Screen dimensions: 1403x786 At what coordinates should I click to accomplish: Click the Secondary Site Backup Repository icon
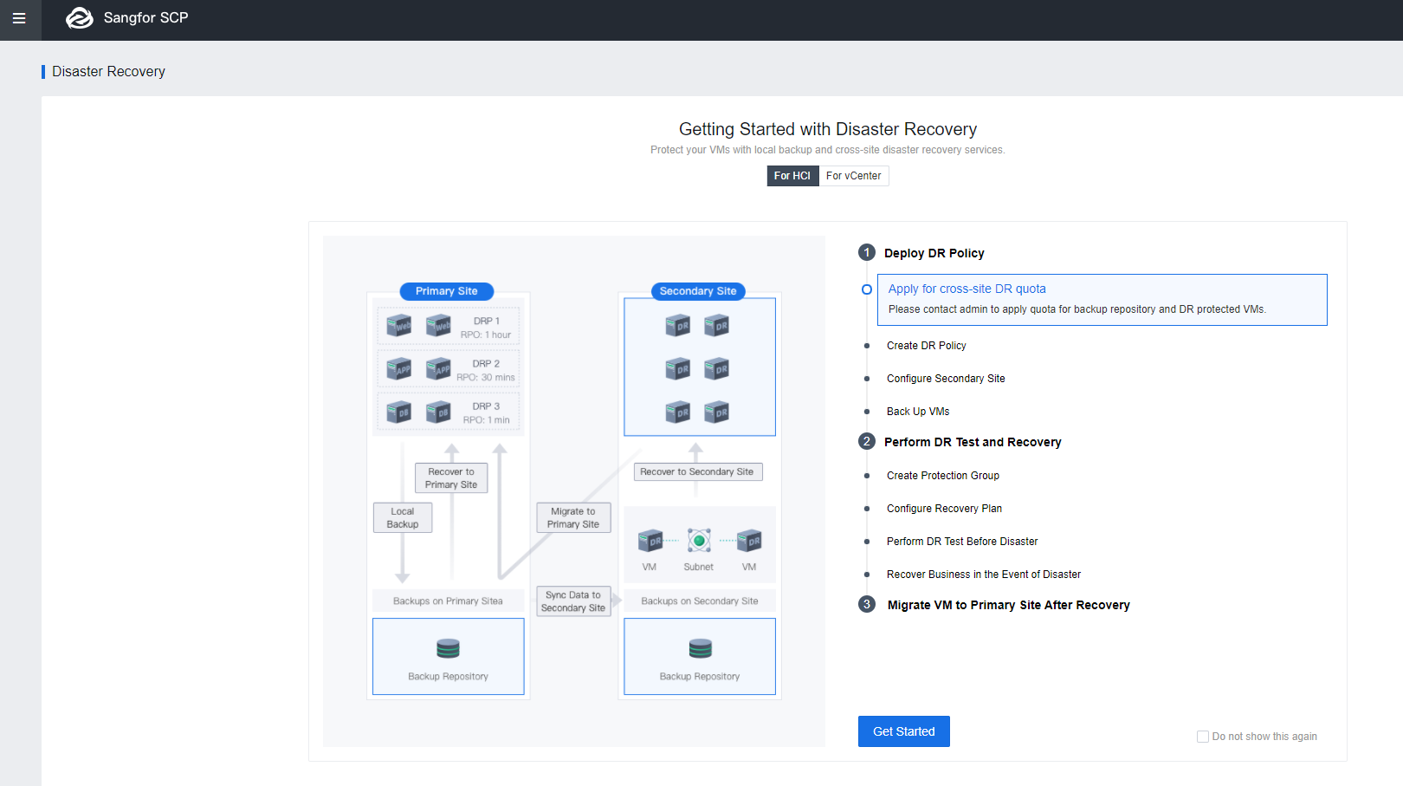click(700, 648)
